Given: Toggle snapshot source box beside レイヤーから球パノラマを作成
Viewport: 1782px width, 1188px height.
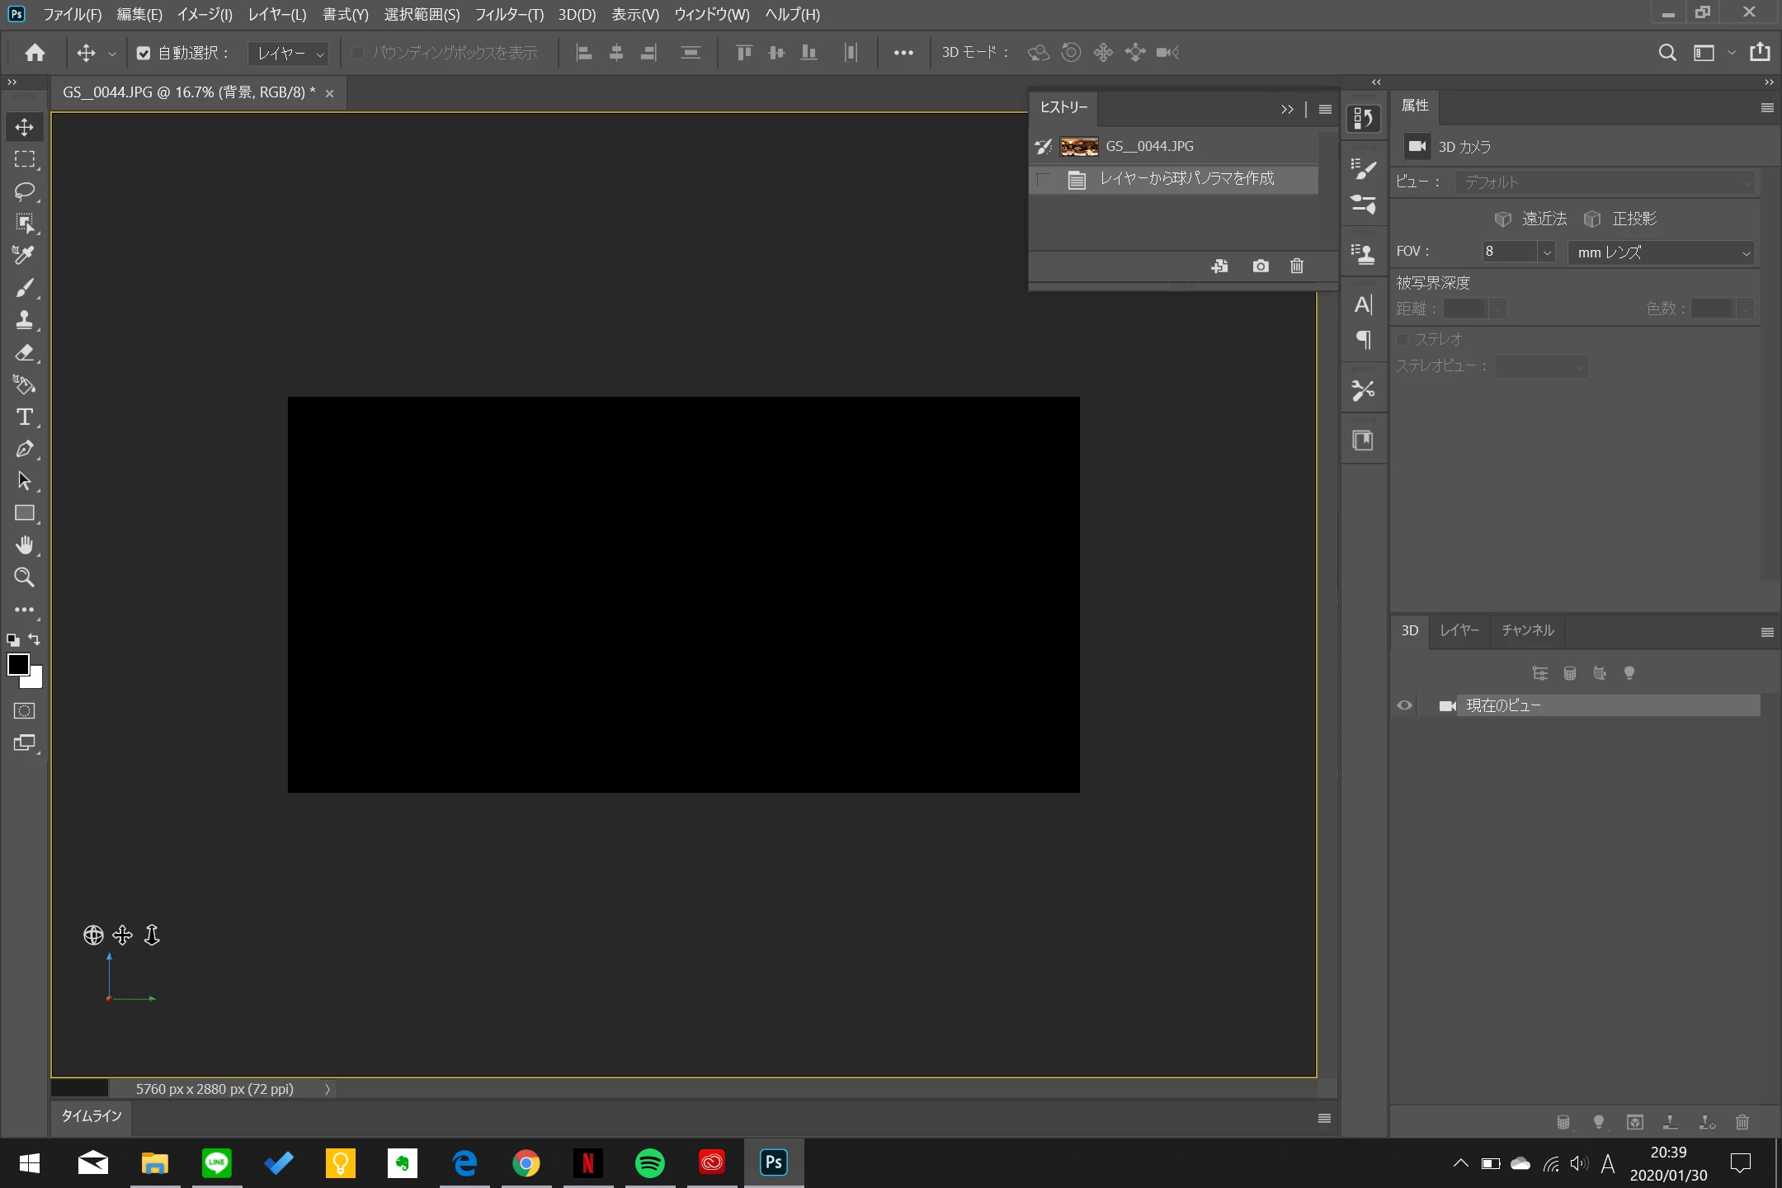Looking at the screenshot, I should click(1044, 179).
